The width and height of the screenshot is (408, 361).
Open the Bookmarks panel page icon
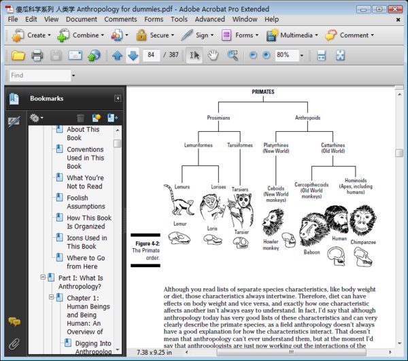click(14, 99)
